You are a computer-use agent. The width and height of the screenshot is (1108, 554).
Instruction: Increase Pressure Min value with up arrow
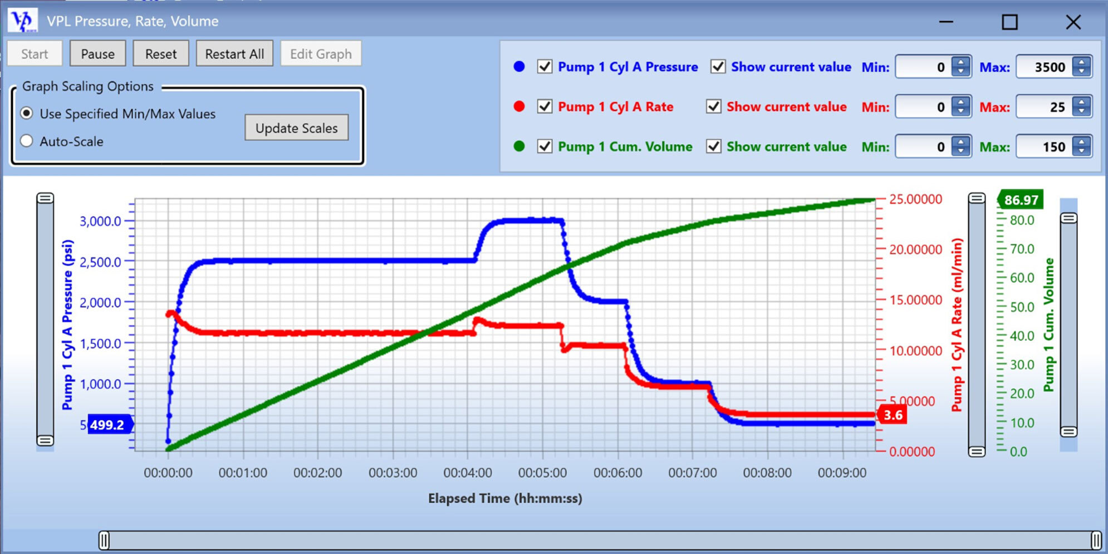pos(961,62)
